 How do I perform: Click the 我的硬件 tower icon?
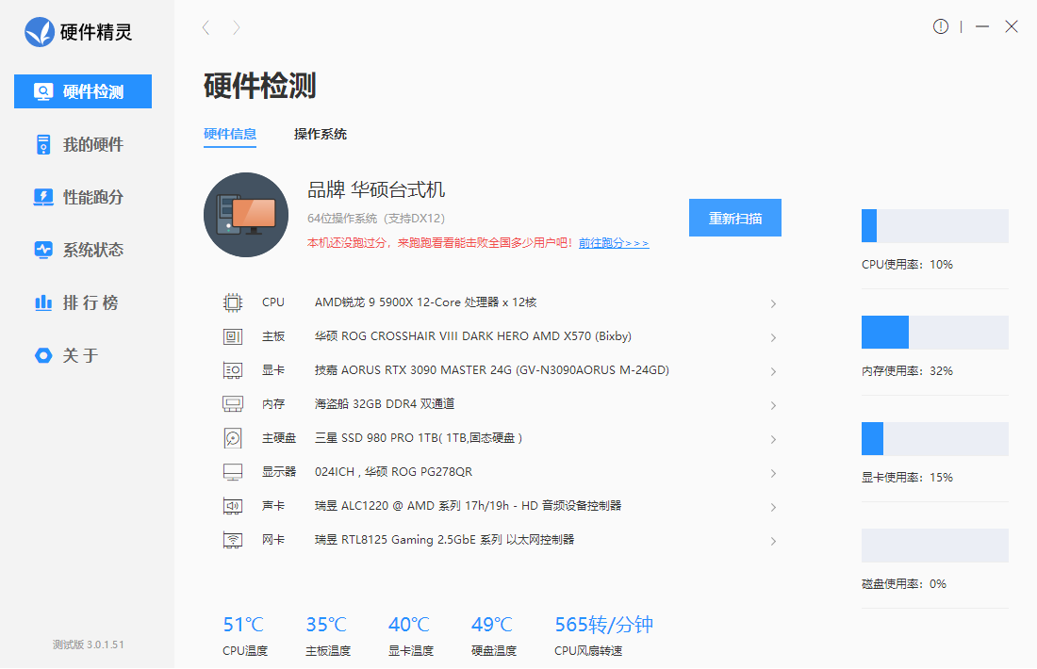click(43, 144)
